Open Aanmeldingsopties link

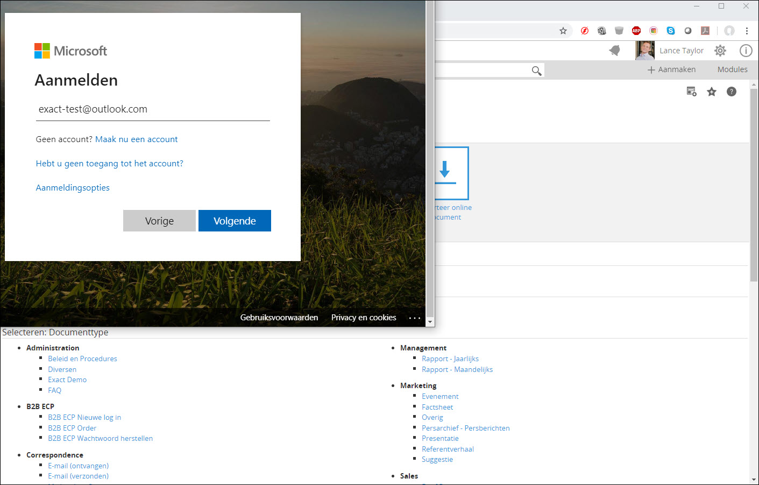pos(73,188)
